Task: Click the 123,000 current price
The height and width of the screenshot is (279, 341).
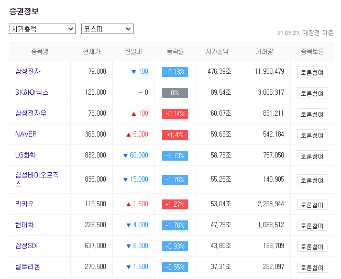Action: [x=96, y=92]
